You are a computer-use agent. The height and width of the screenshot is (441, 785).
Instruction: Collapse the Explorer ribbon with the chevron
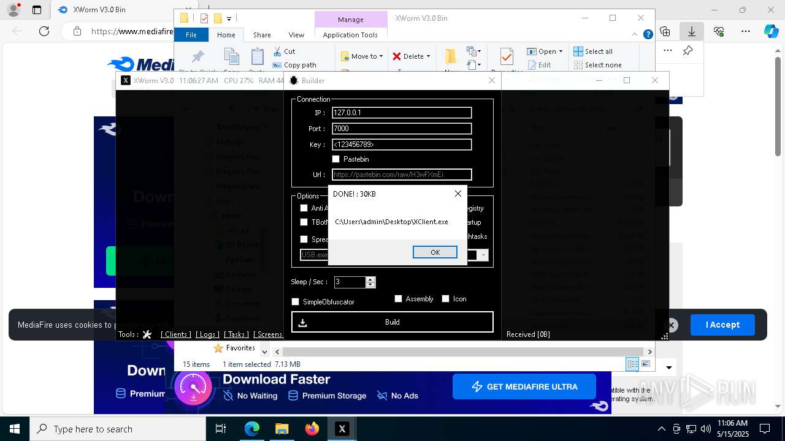(x=636, y=35)
